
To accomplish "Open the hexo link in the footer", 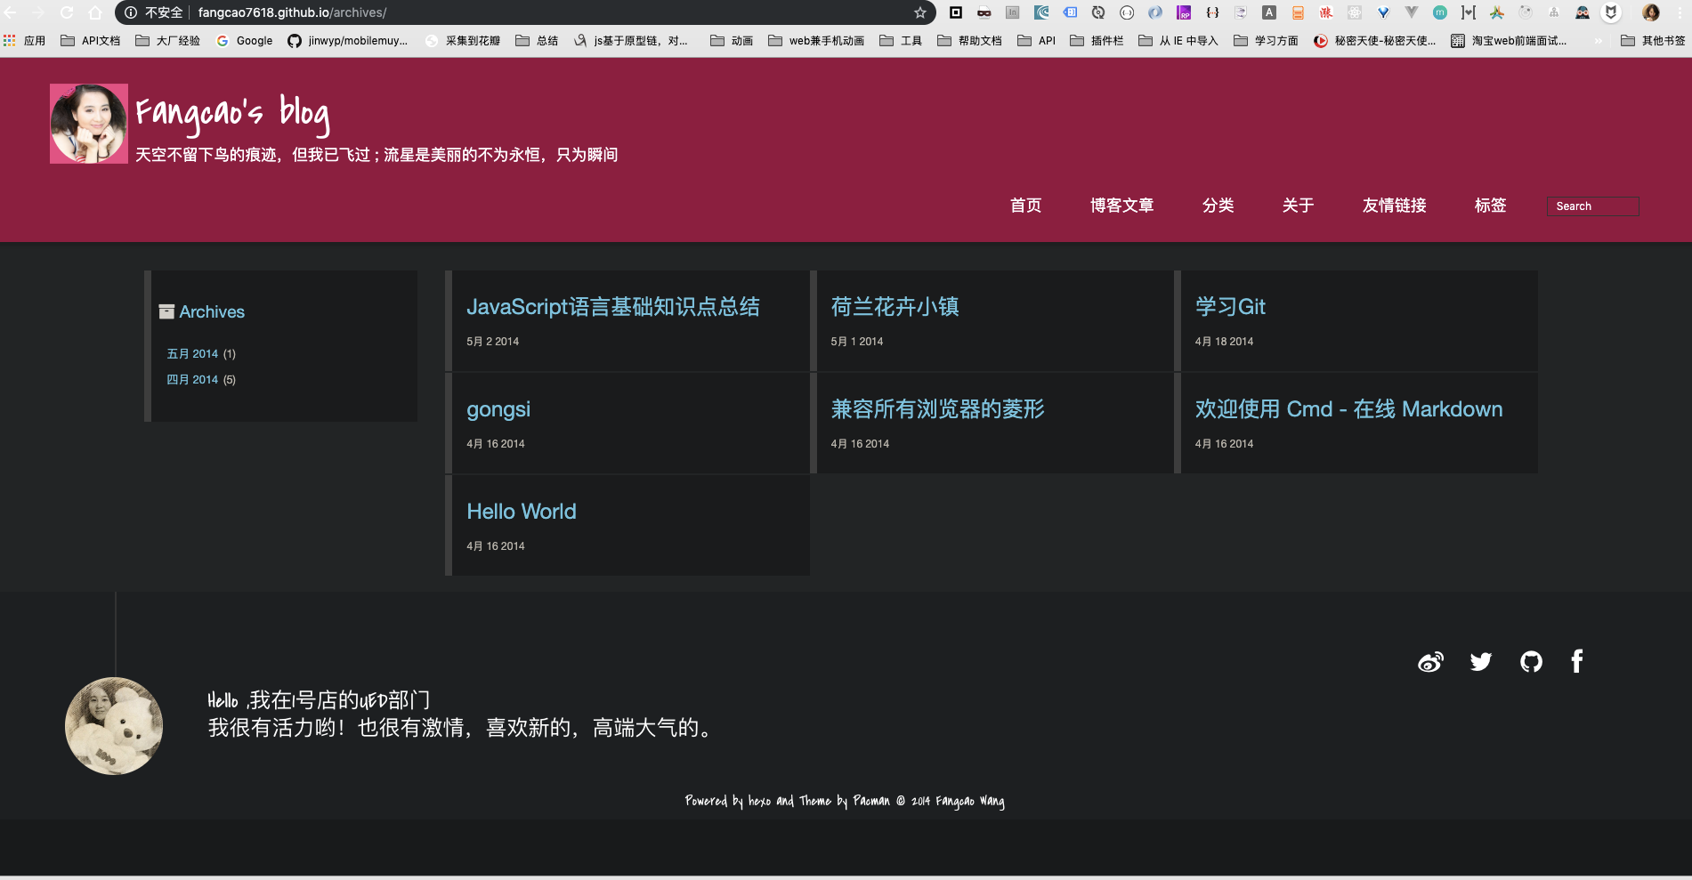I will (759, 801).
